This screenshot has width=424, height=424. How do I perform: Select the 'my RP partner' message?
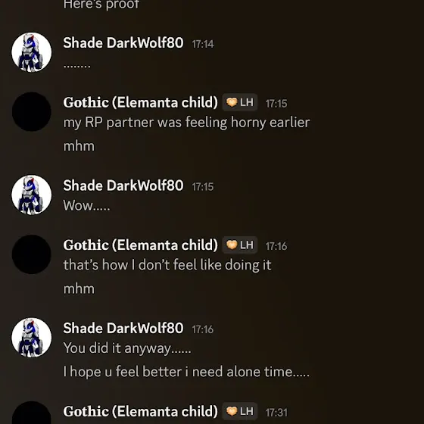coord(186,123)
